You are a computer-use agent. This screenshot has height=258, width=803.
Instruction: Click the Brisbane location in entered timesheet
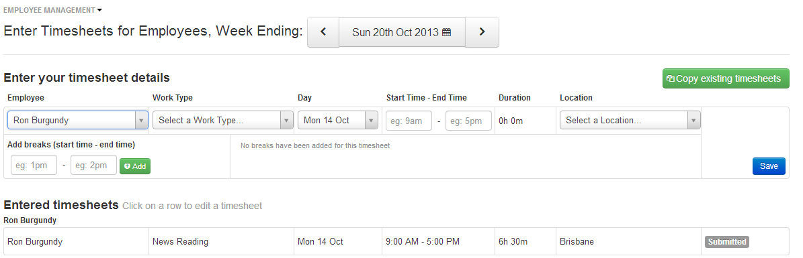pos(577,242)
